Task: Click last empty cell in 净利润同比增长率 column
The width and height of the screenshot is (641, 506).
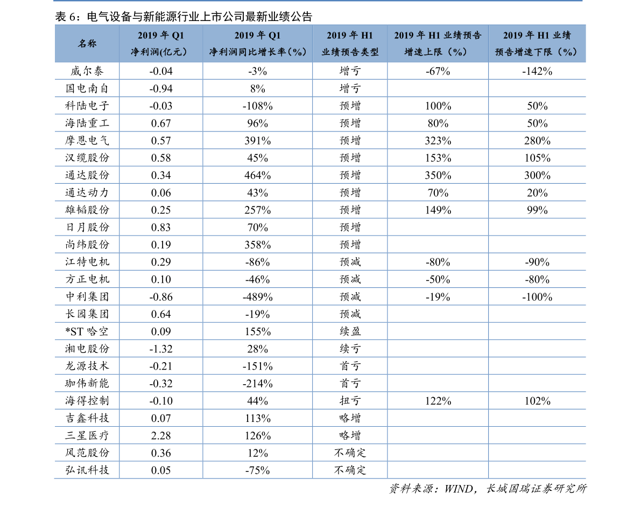Action: tap(257, 470)
